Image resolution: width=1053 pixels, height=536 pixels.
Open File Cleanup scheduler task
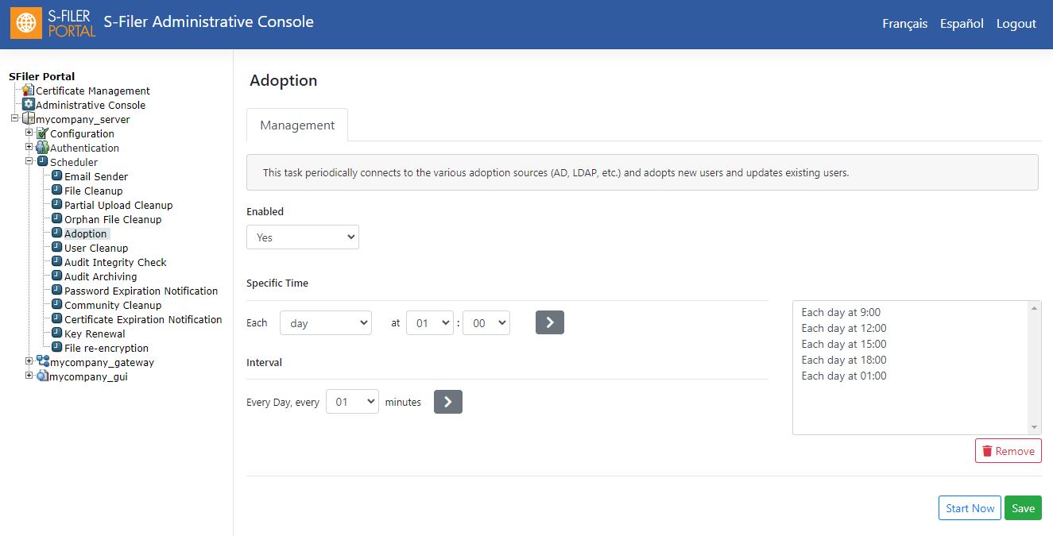pos(94,191)
